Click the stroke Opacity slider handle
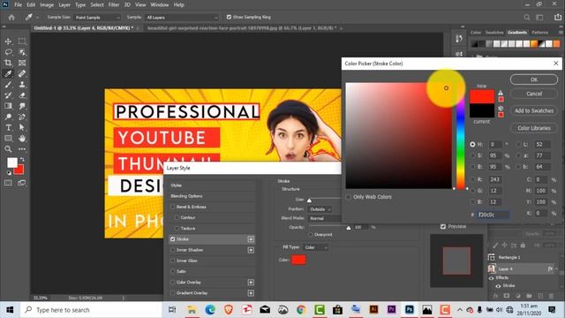 [349, 228]
